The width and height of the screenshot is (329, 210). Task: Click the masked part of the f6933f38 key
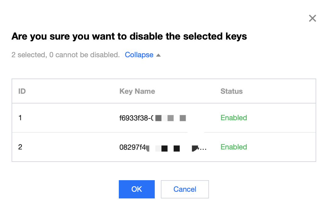coord(171,118)
